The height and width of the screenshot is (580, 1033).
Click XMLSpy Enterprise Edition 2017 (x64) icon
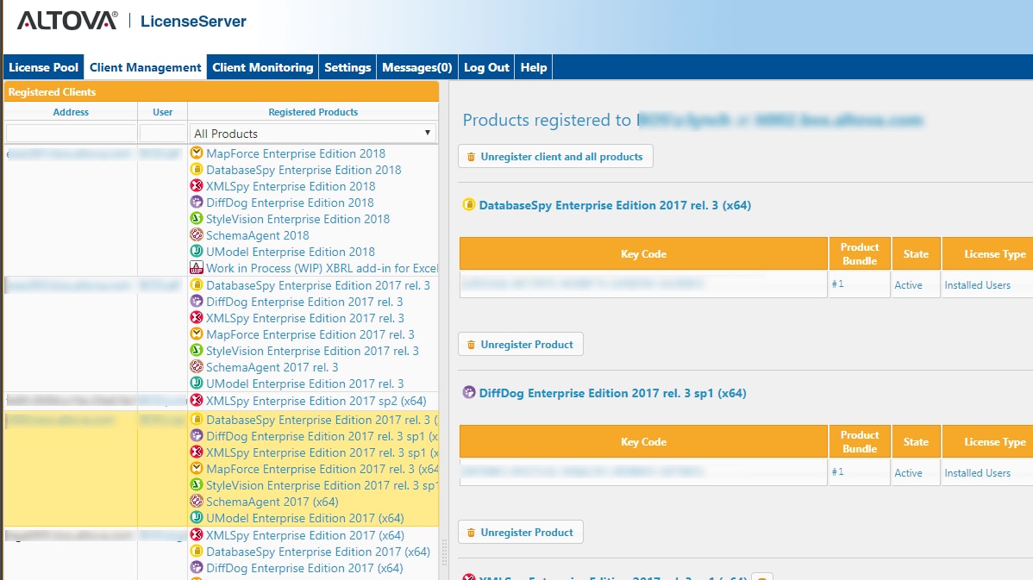tap(197, 534)
